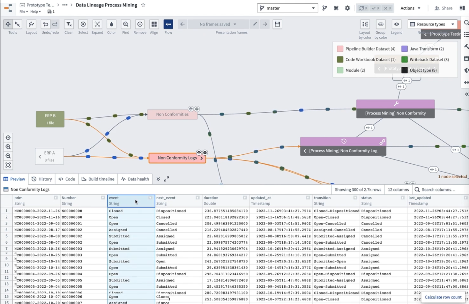This screenshot has height=304, width=469.
Task: Click the Remove tool icon
Action: [140, 24]
